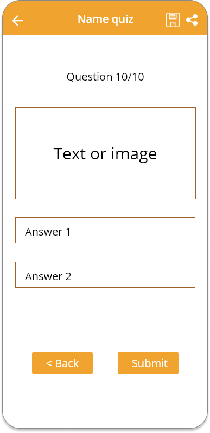Tap the orange < Back button
Viewport: 210px width, 433px height.
coord(62,363)
